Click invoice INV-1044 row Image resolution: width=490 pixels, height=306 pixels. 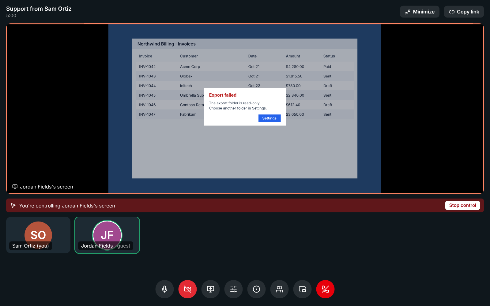245,86
